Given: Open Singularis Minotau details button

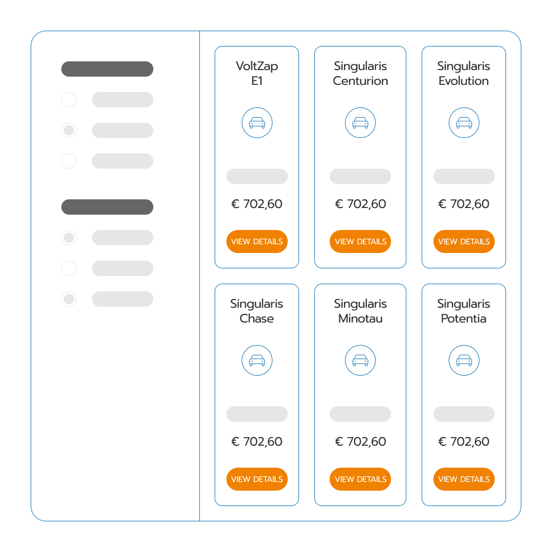Looking at the screenshot, I should pos(360,479).
